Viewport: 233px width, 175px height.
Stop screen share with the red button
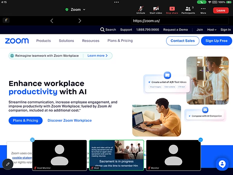[172, 10]
